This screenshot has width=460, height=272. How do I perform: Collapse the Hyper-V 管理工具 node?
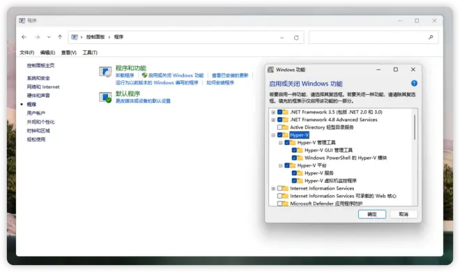280,142
